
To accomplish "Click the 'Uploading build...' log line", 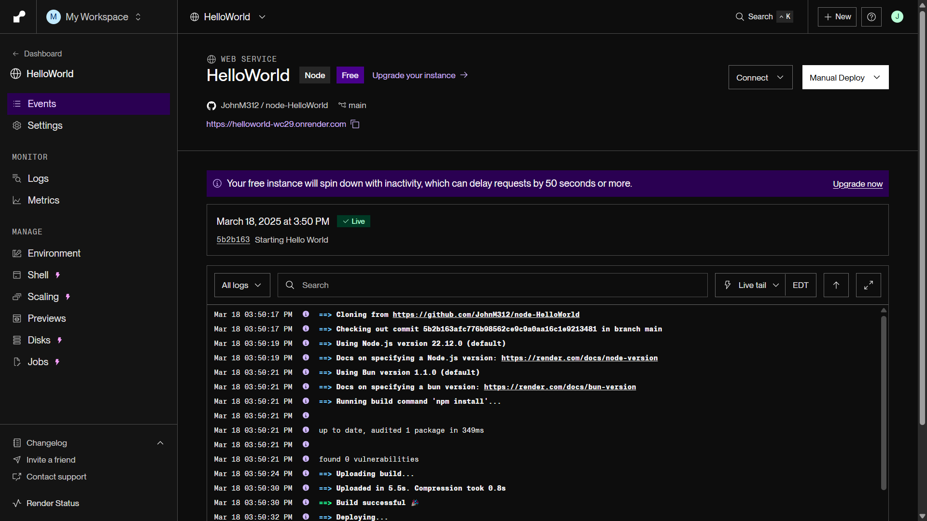I will click(375, 474).
